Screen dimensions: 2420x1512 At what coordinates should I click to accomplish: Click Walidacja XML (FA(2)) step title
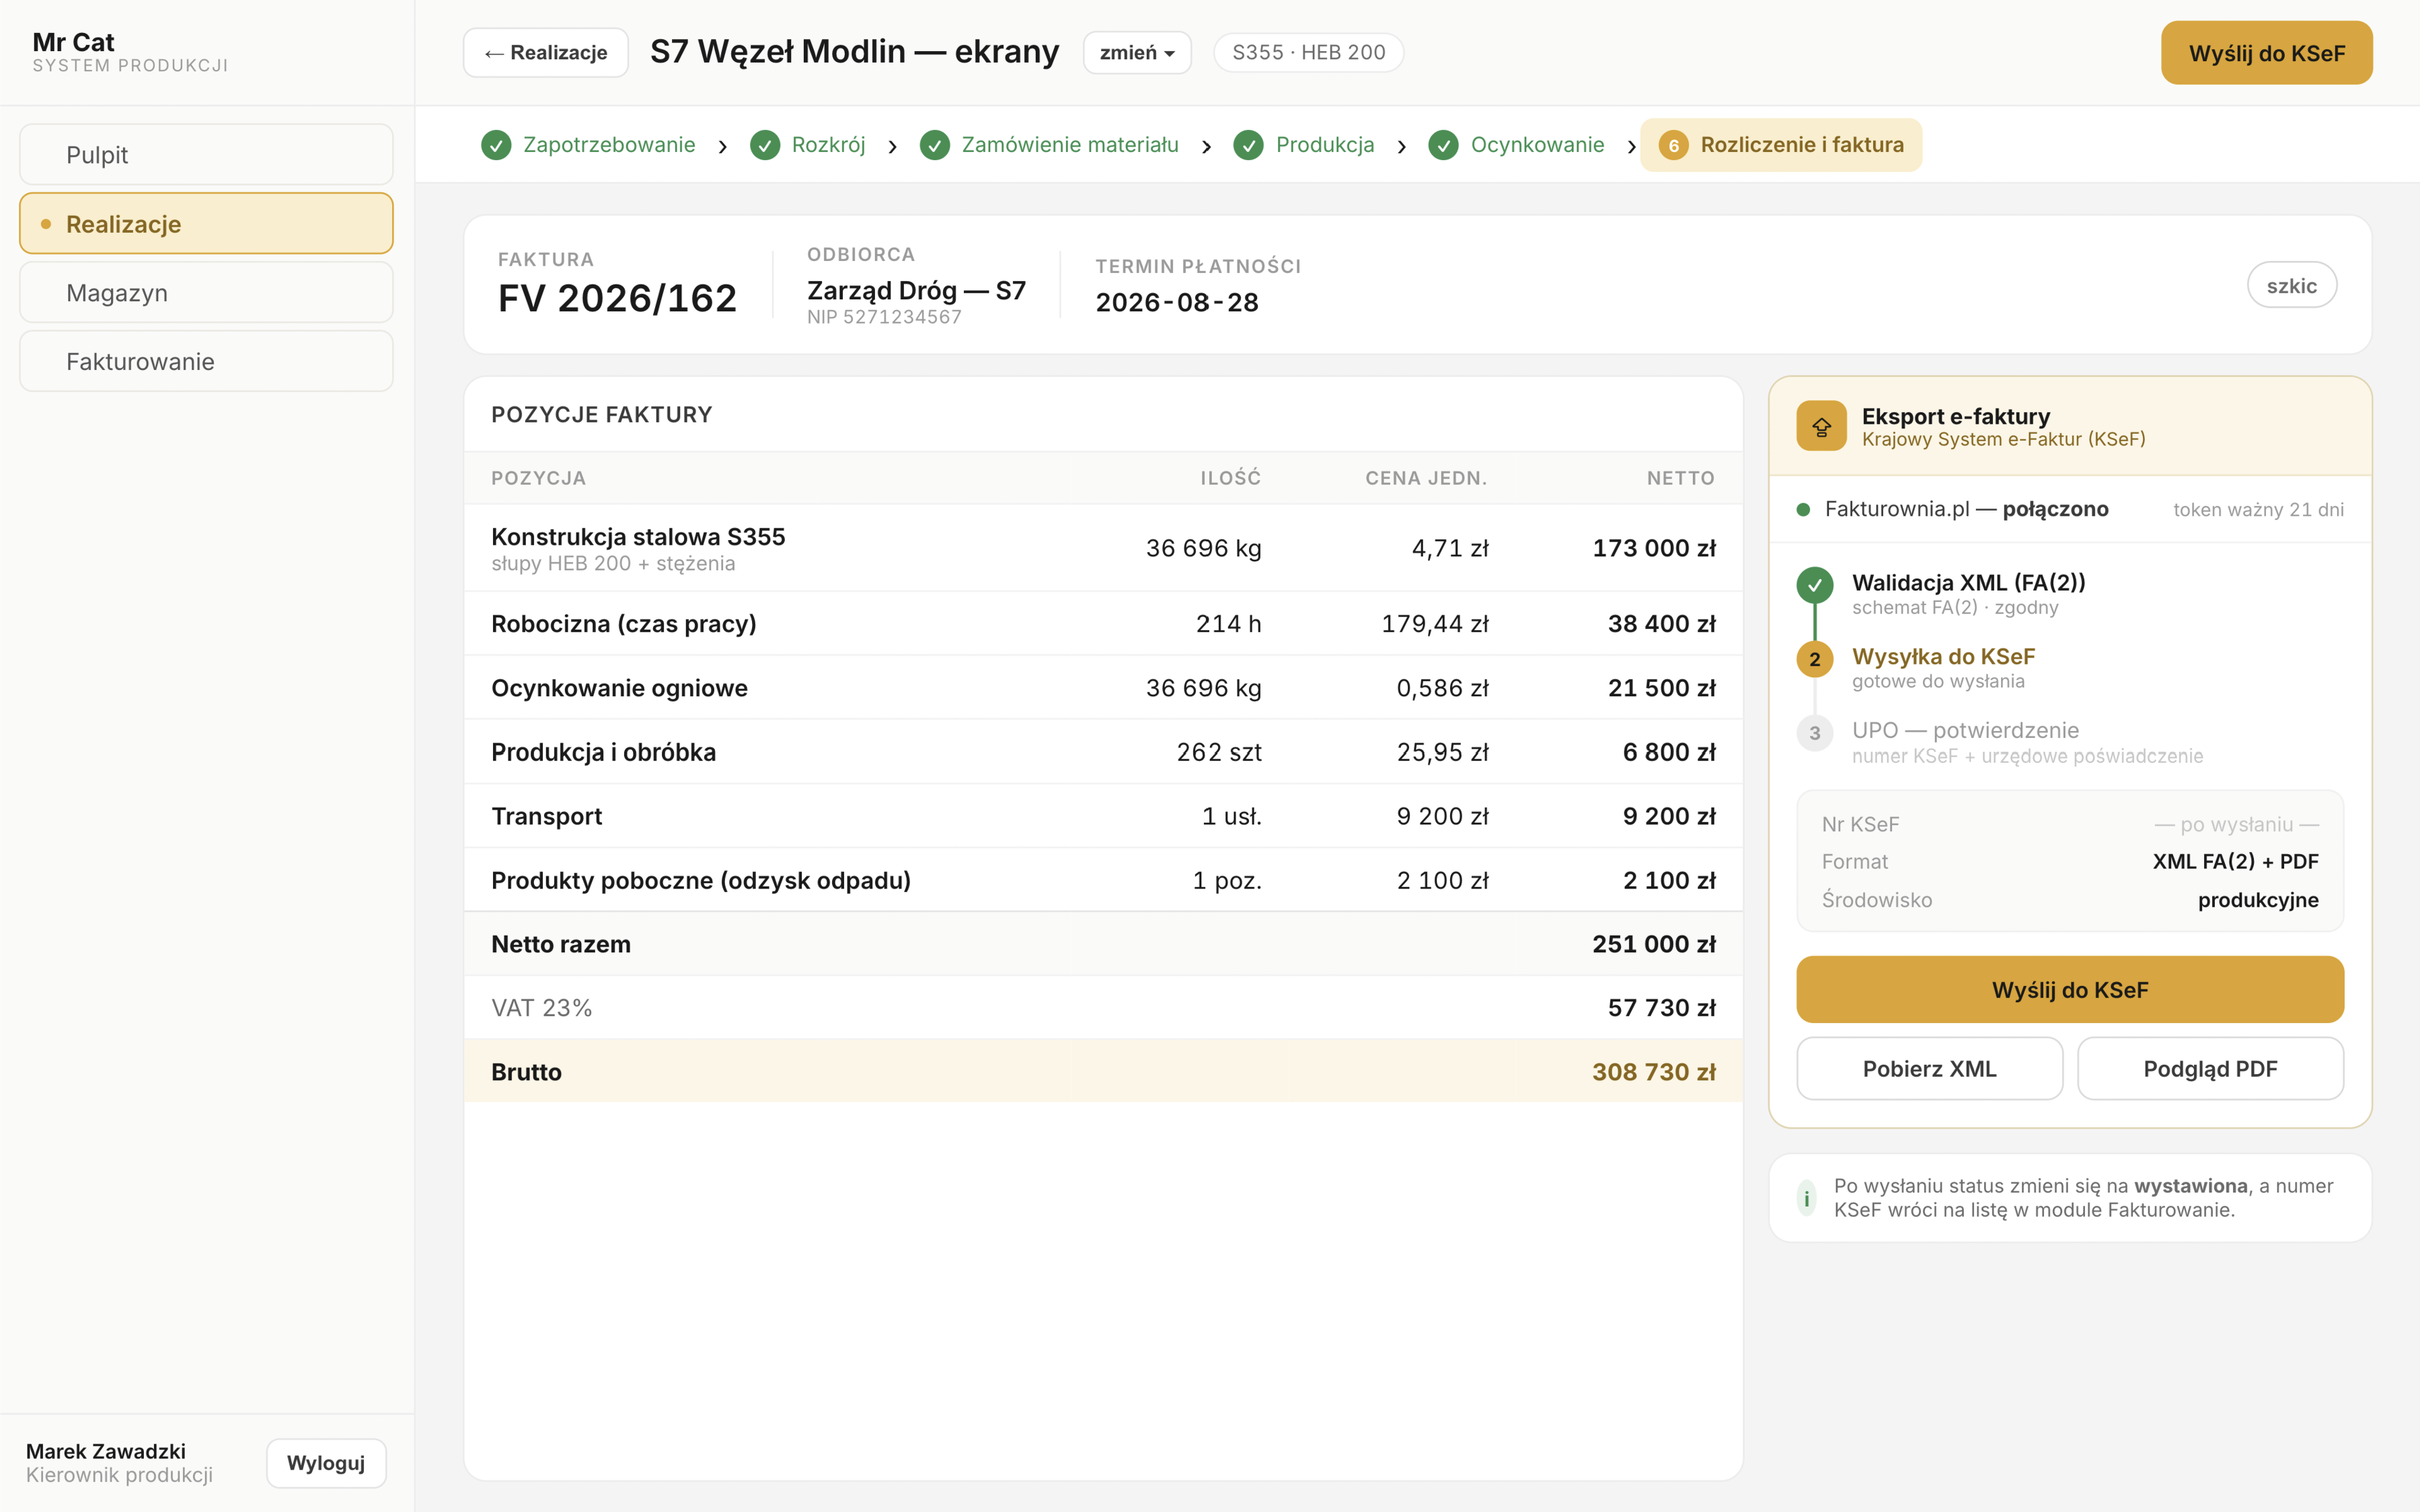tap(1968, 583)
